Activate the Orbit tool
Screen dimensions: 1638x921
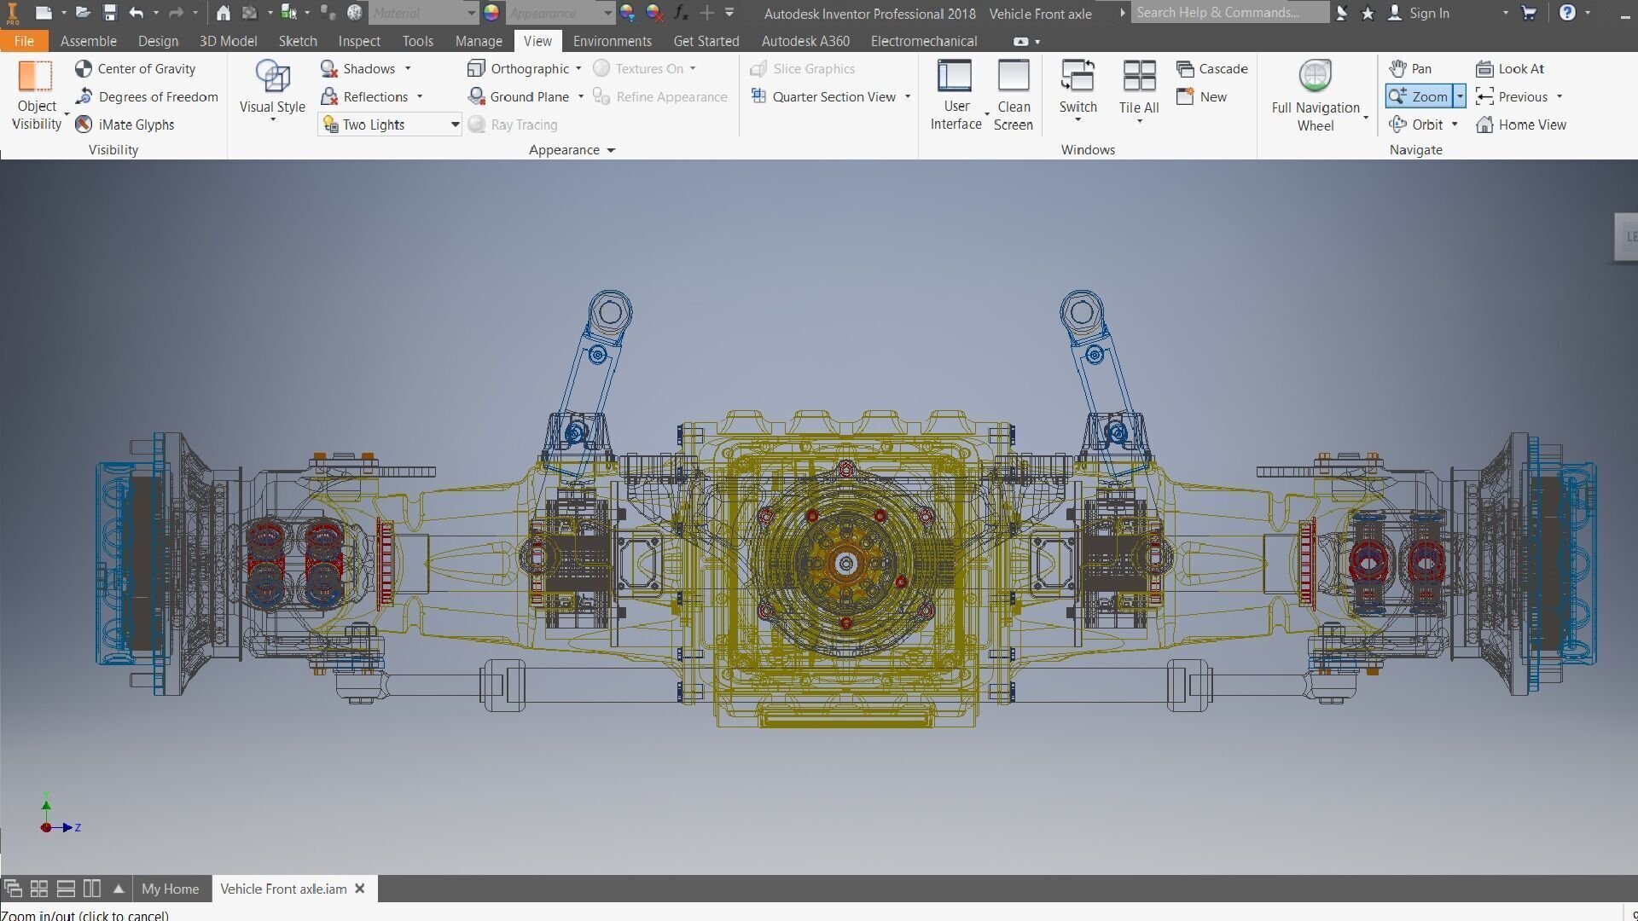tap(1416, 125)
